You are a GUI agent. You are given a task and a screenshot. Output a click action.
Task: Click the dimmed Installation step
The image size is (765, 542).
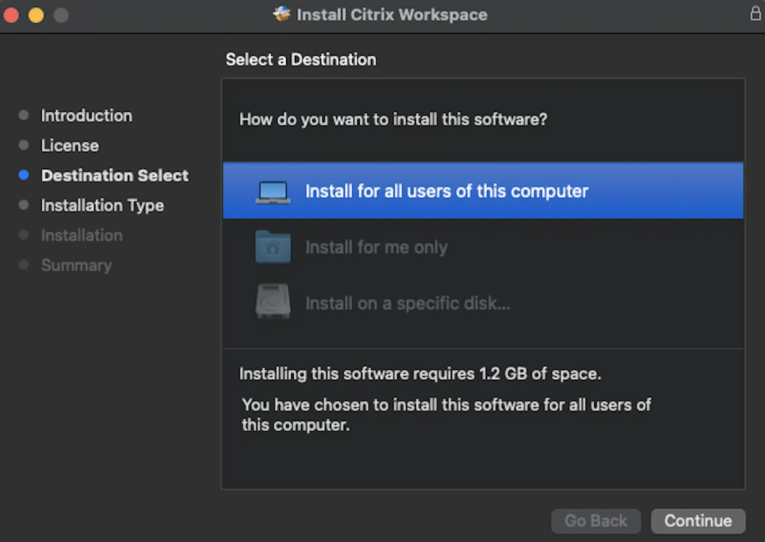point(82,235)
